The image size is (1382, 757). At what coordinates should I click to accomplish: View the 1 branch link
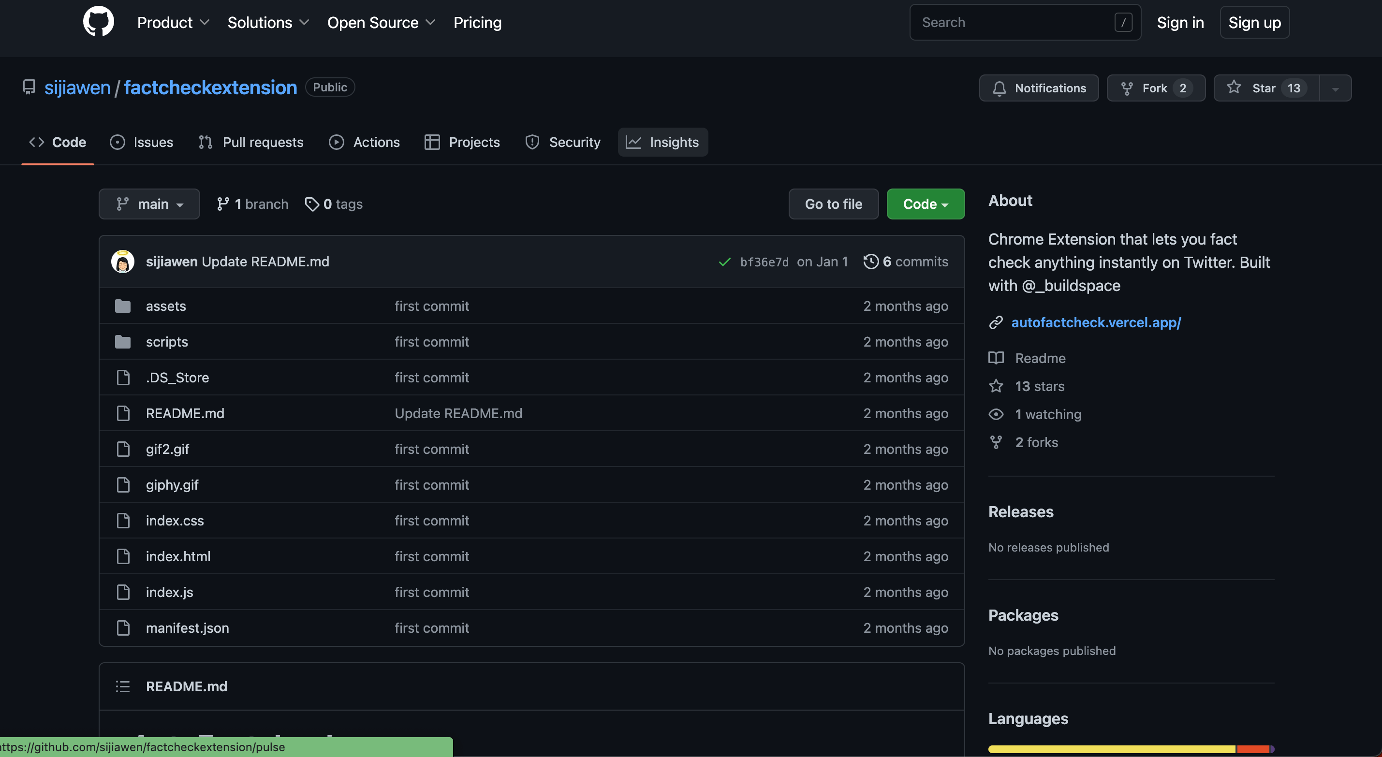tap(252, 204)
